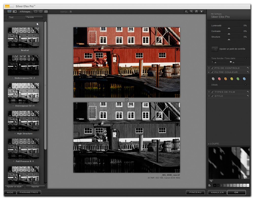This screenshot has height=199, width=254.
Task: Select the neutral gray color filter
Action: click(x=213, y=79)
